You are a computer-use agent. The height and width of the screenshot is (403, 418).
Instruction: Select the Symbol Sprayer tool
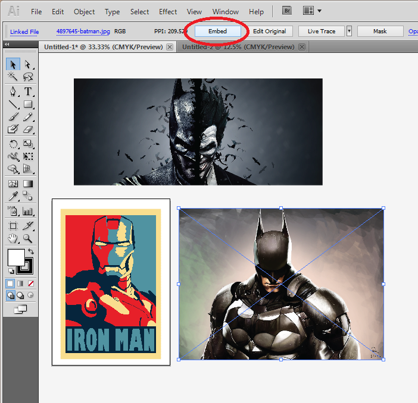13,211
